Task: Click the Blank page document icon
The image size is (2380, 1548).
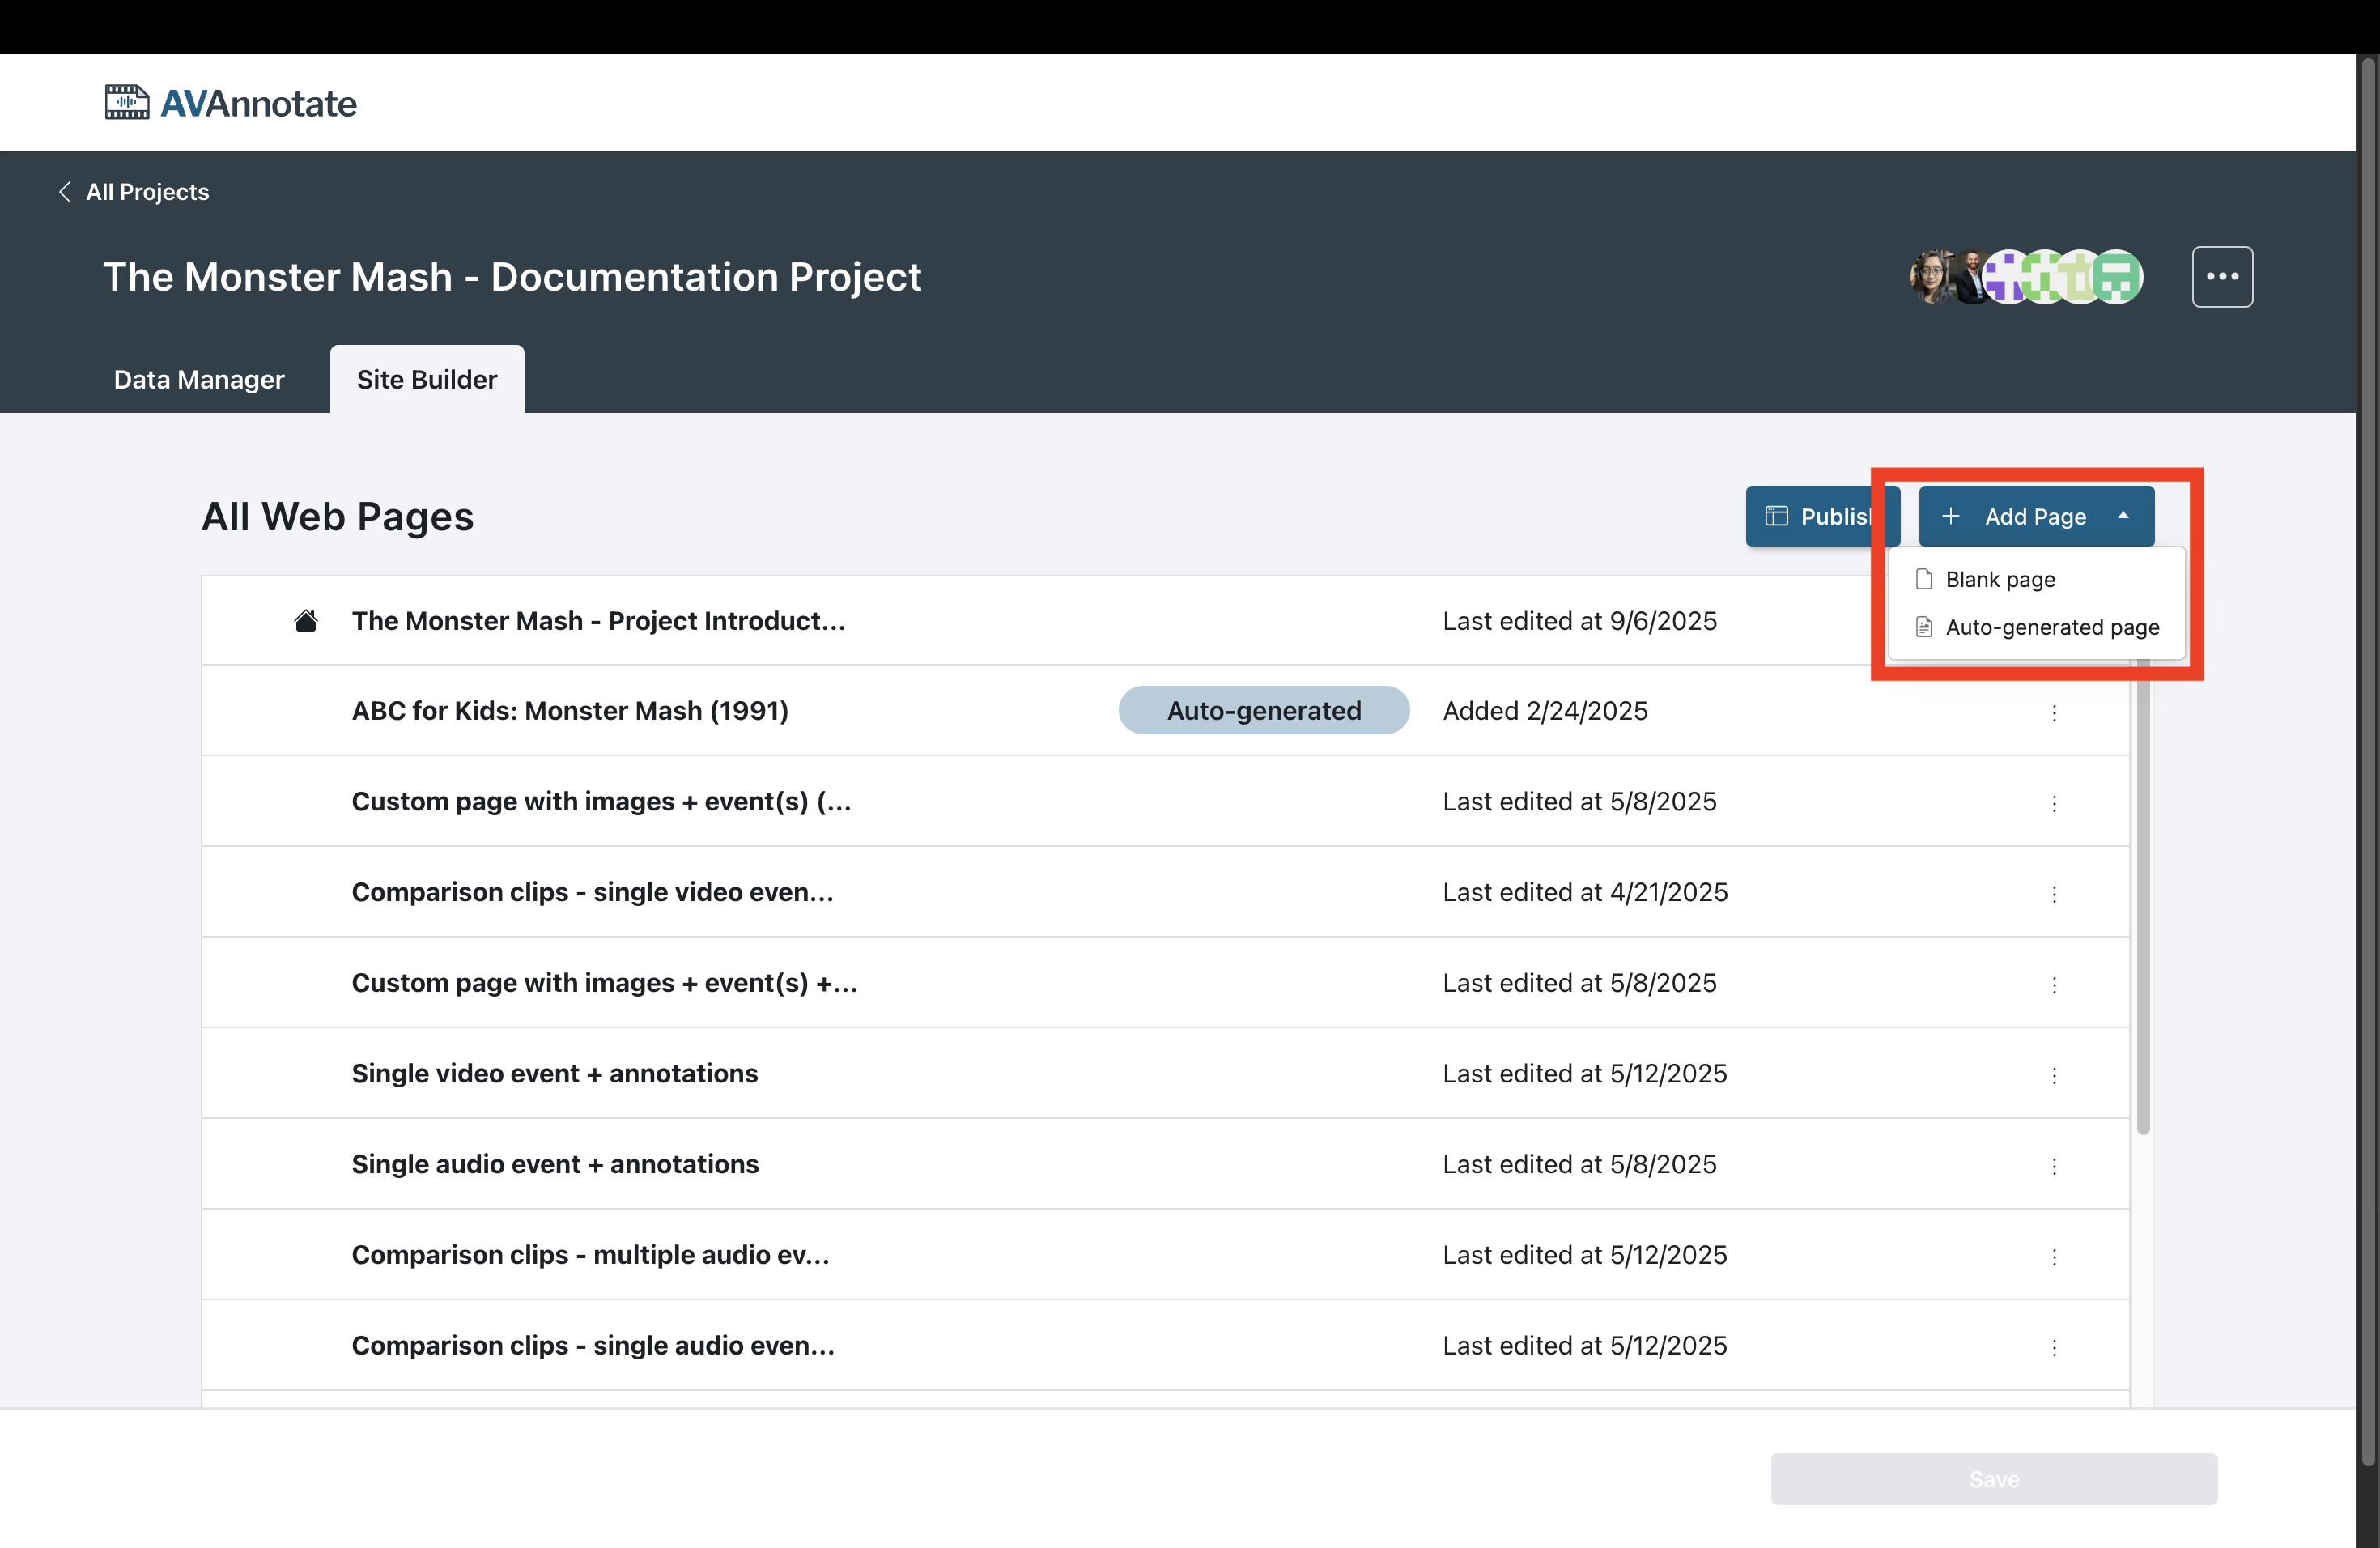Action: point(1923,579)
